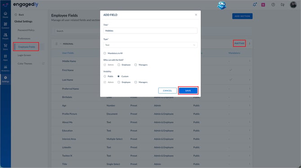The width and height of the screenshot is (301, 168).
Task: Select the Public visibility radio
Action: coord(105,76)
